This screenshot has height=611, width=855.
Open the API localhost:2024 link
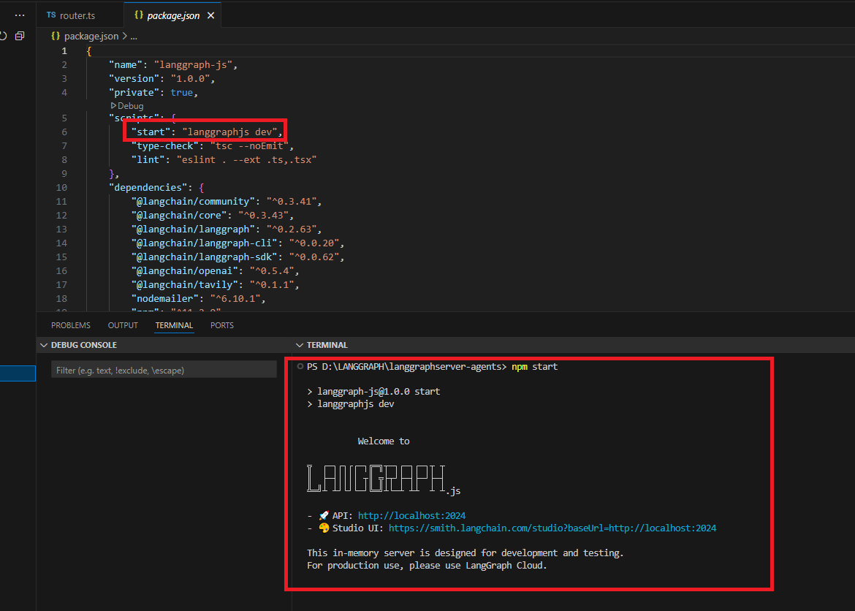tap(411, 515)
